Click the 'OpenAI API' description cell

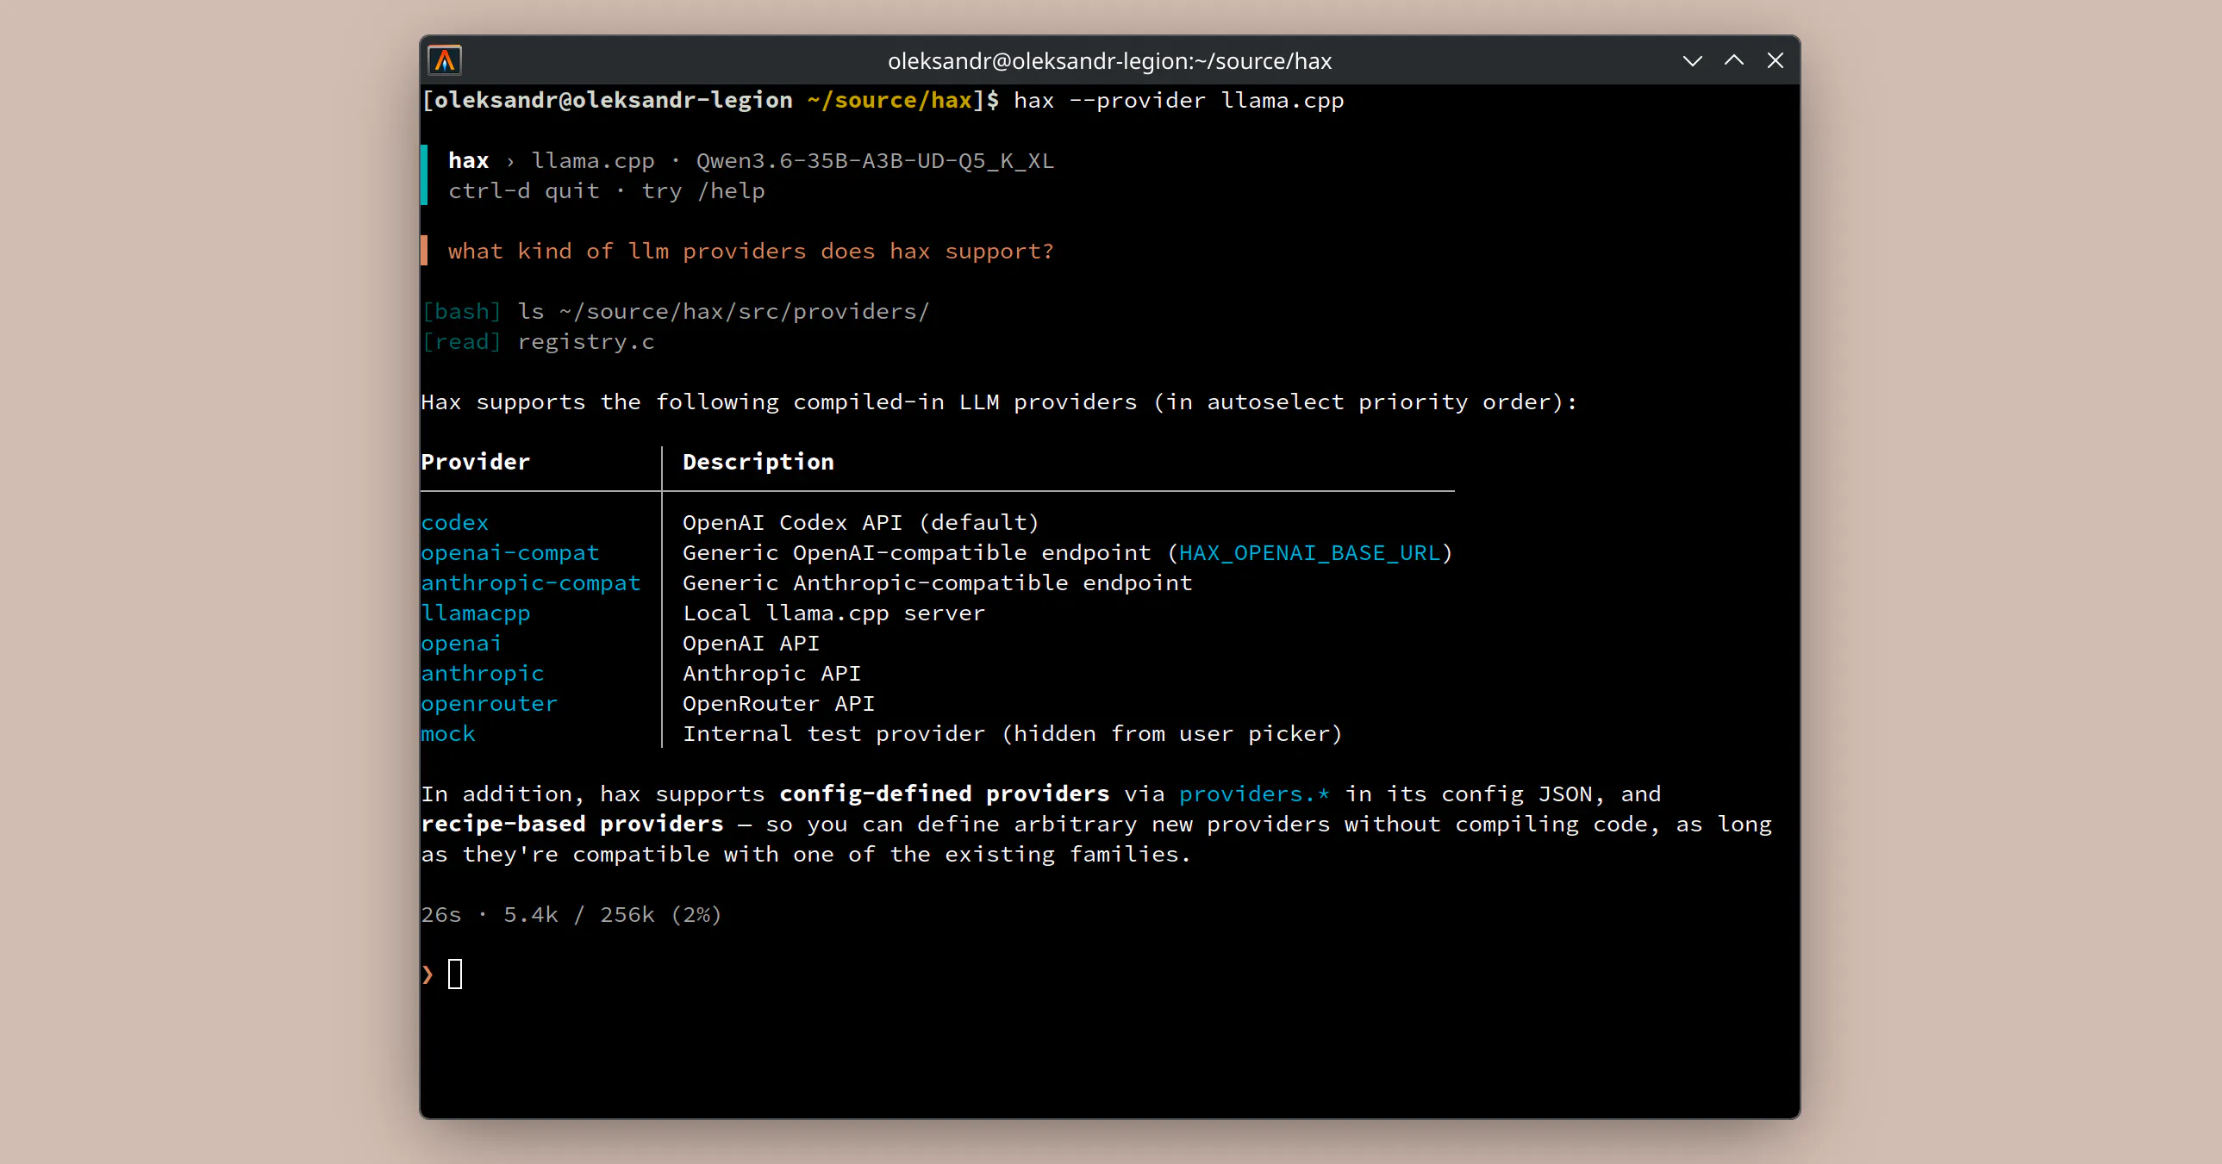pos(752,644)
